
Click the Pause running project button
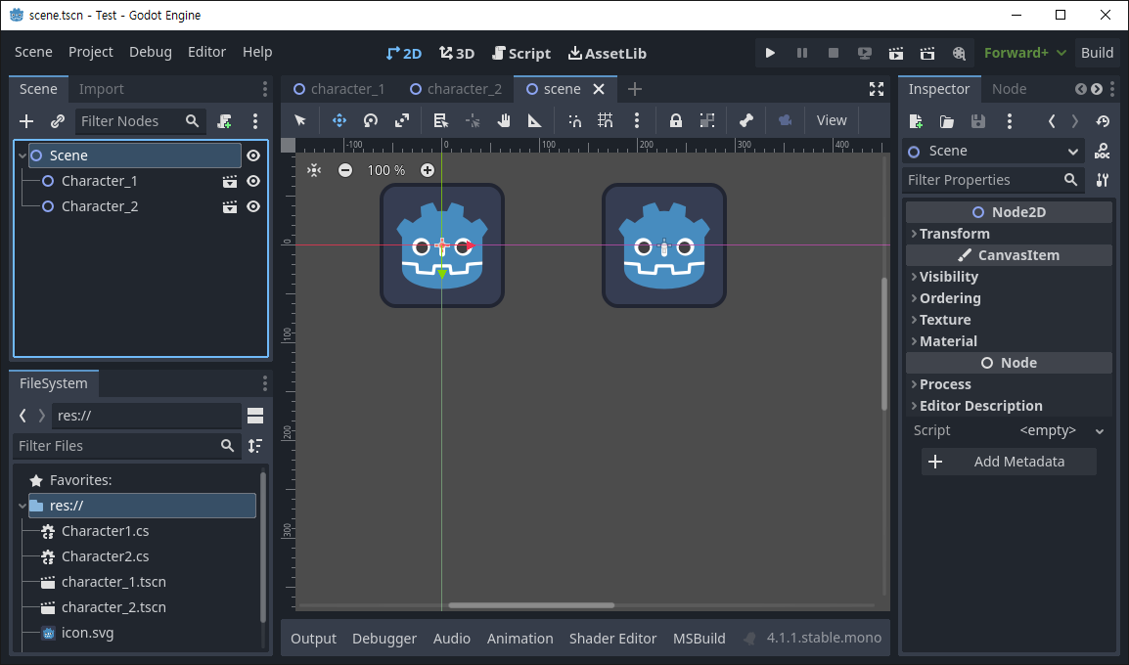point(802,53)
